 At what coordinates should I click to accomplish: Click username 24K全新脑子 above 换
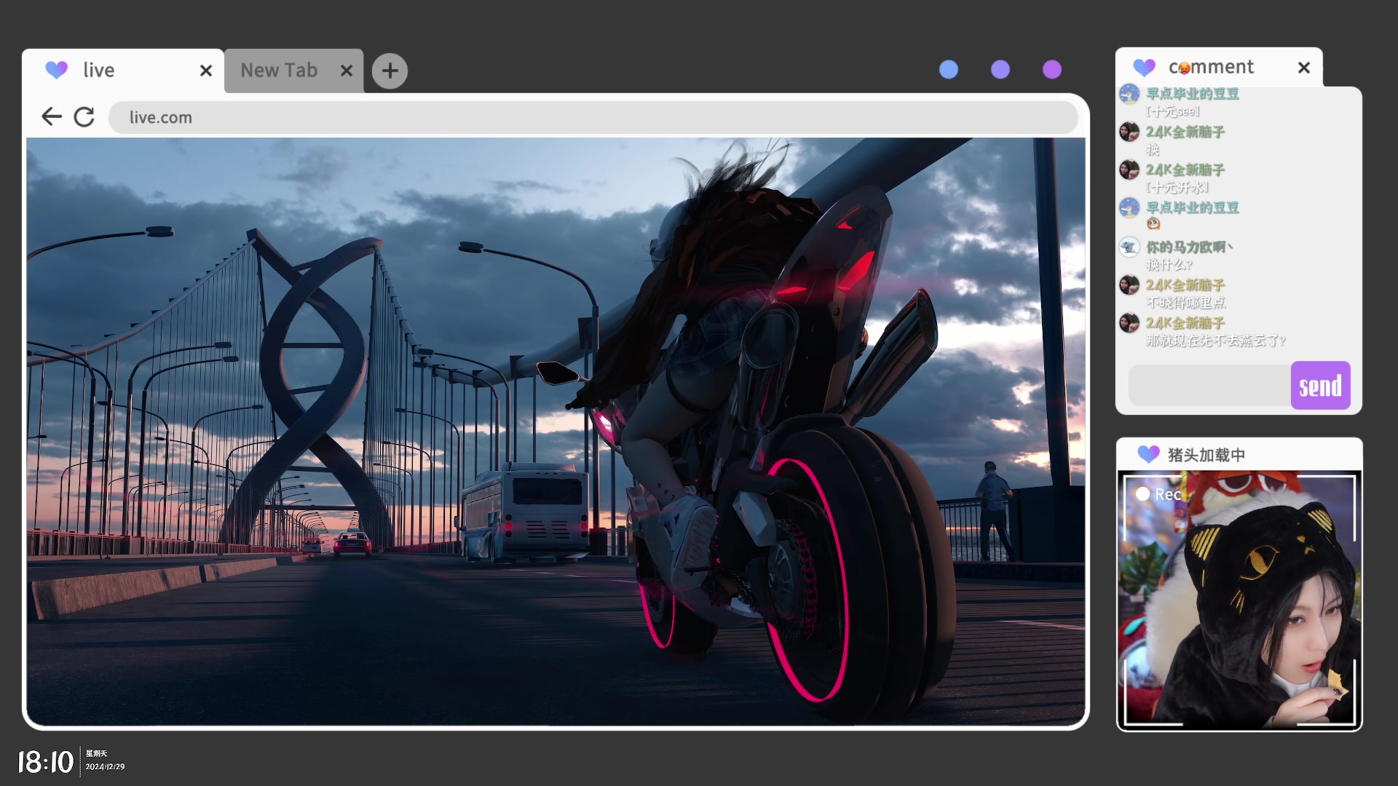click(x=1185, y=132)
